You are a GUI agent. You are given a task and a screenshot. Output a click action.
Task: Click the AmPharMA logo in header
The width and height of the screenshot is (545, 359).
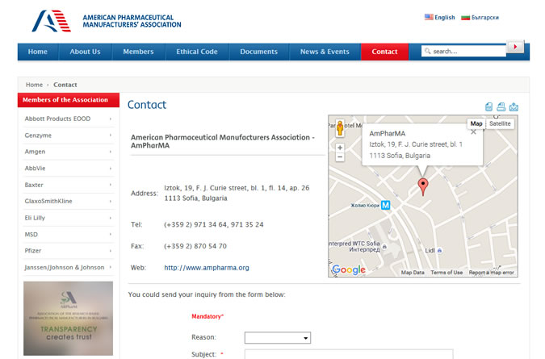click(x=107, y=21)
